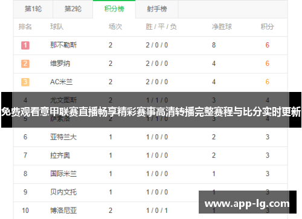
Task: Click 维罗纳's 2 / 0 / 0 record
Action: coord(157,64)
